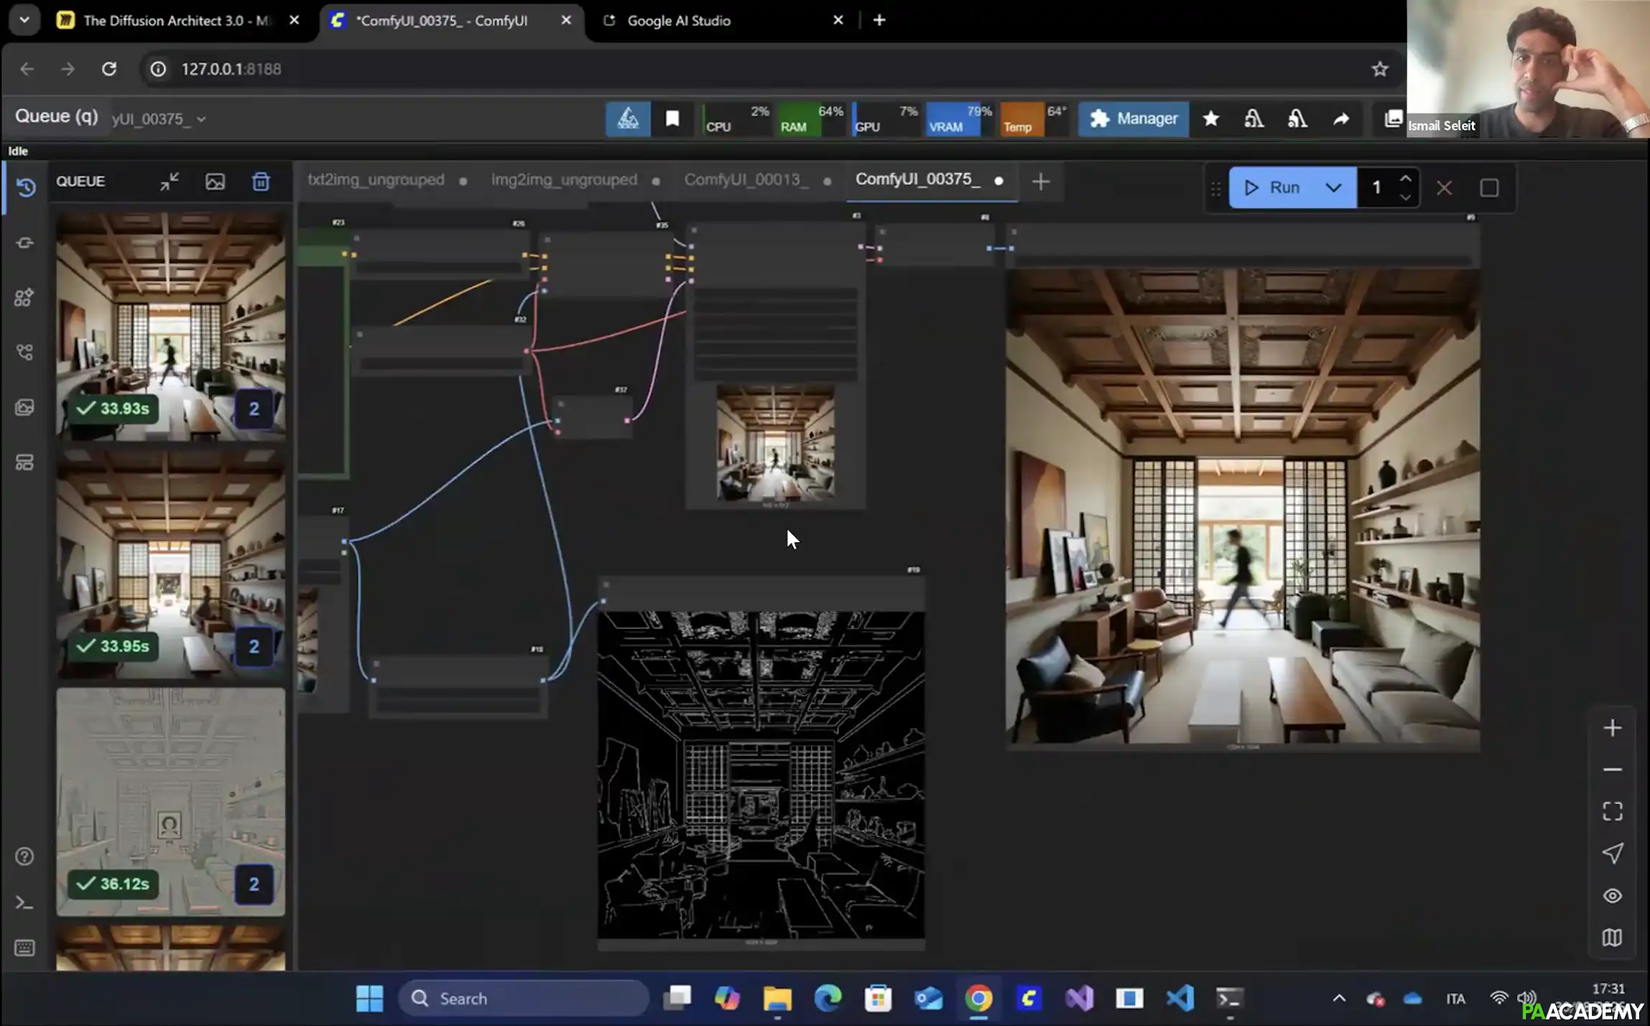Clear the queue with the trash icon
The width and height of the screenshot is (1650, 1026).
coord(261,181)
